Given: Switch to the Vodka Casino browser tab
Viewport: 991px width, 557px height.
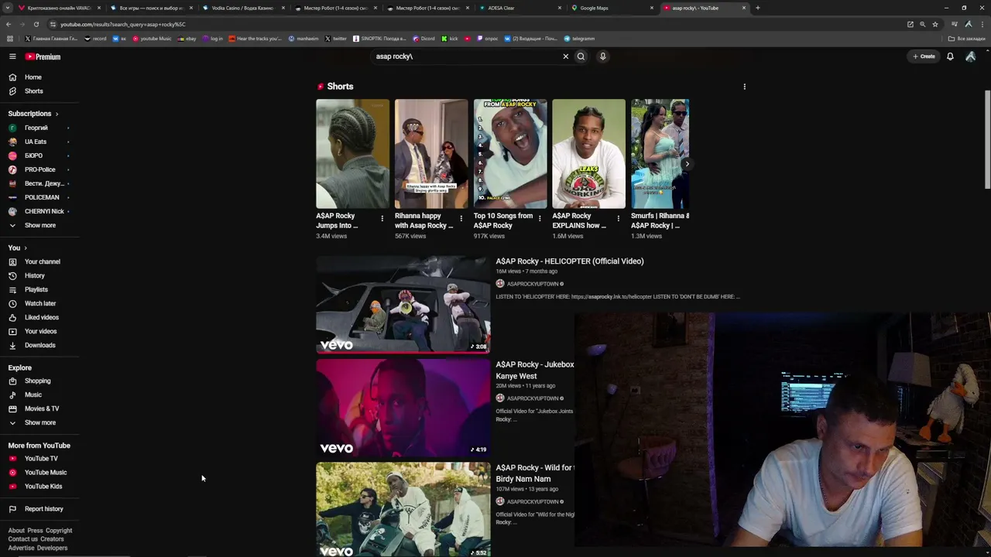Looking at the screenshot, I should (x=243, y=8).
